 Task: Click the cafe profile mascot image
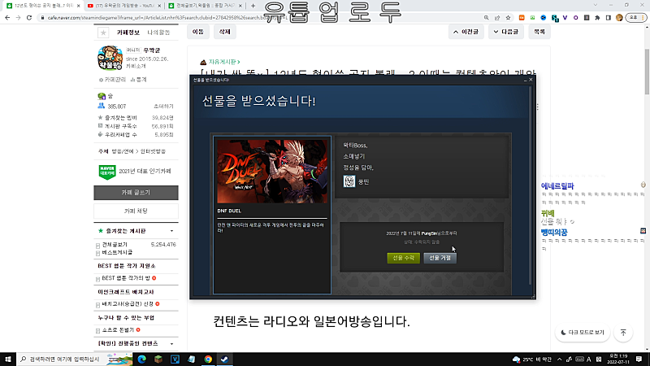tap(110, 58)
